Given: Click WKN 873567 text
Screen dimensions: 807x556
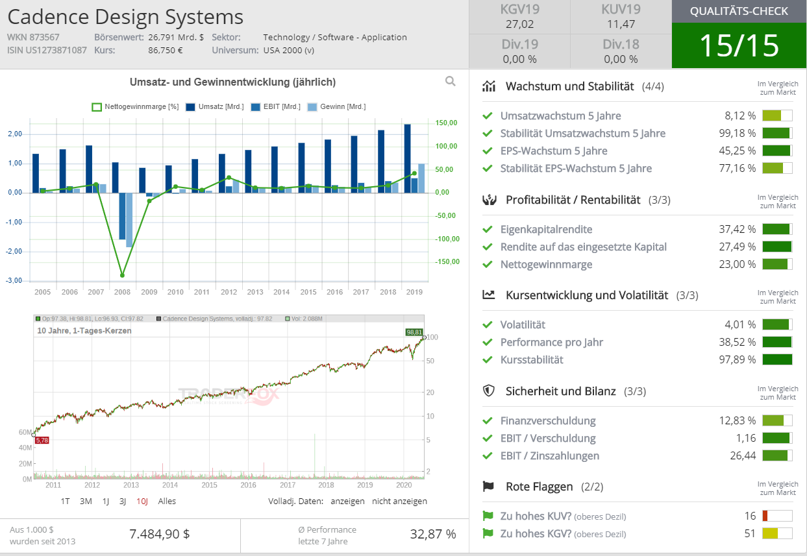Looking at the screenshot, I should (33, 38).
